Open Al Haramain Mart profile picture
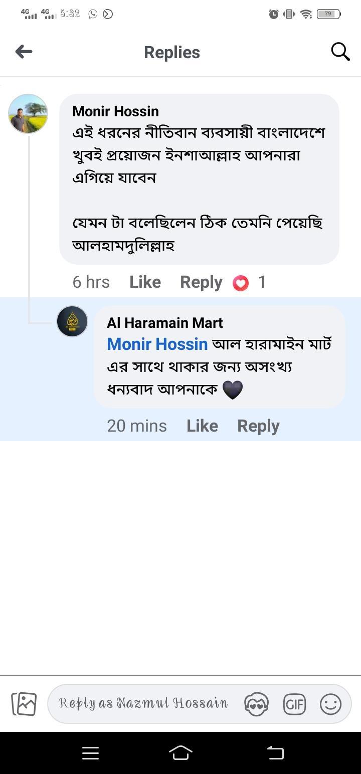 pyautogui.click(x=72, y=321)
